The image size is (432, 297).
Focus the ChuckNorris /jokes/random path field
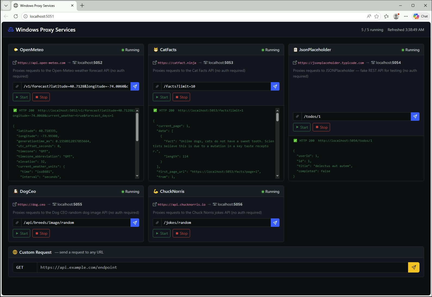tap(216, 223)
